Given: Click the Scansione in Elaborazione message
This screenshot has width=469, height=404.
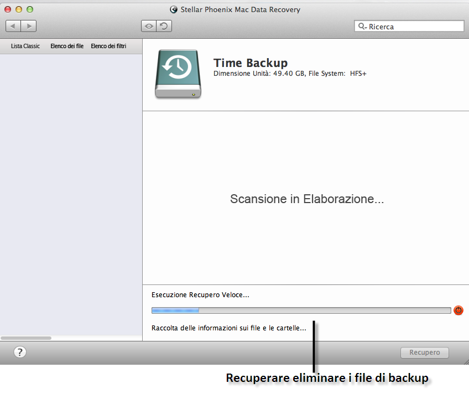Looking at the screenshot, I should tap(307, 199).
